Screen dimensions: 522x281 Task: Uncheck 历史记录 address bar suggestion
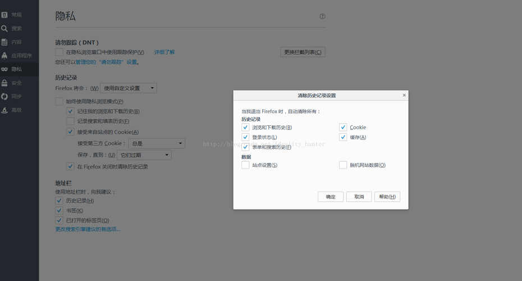point(59,201)
